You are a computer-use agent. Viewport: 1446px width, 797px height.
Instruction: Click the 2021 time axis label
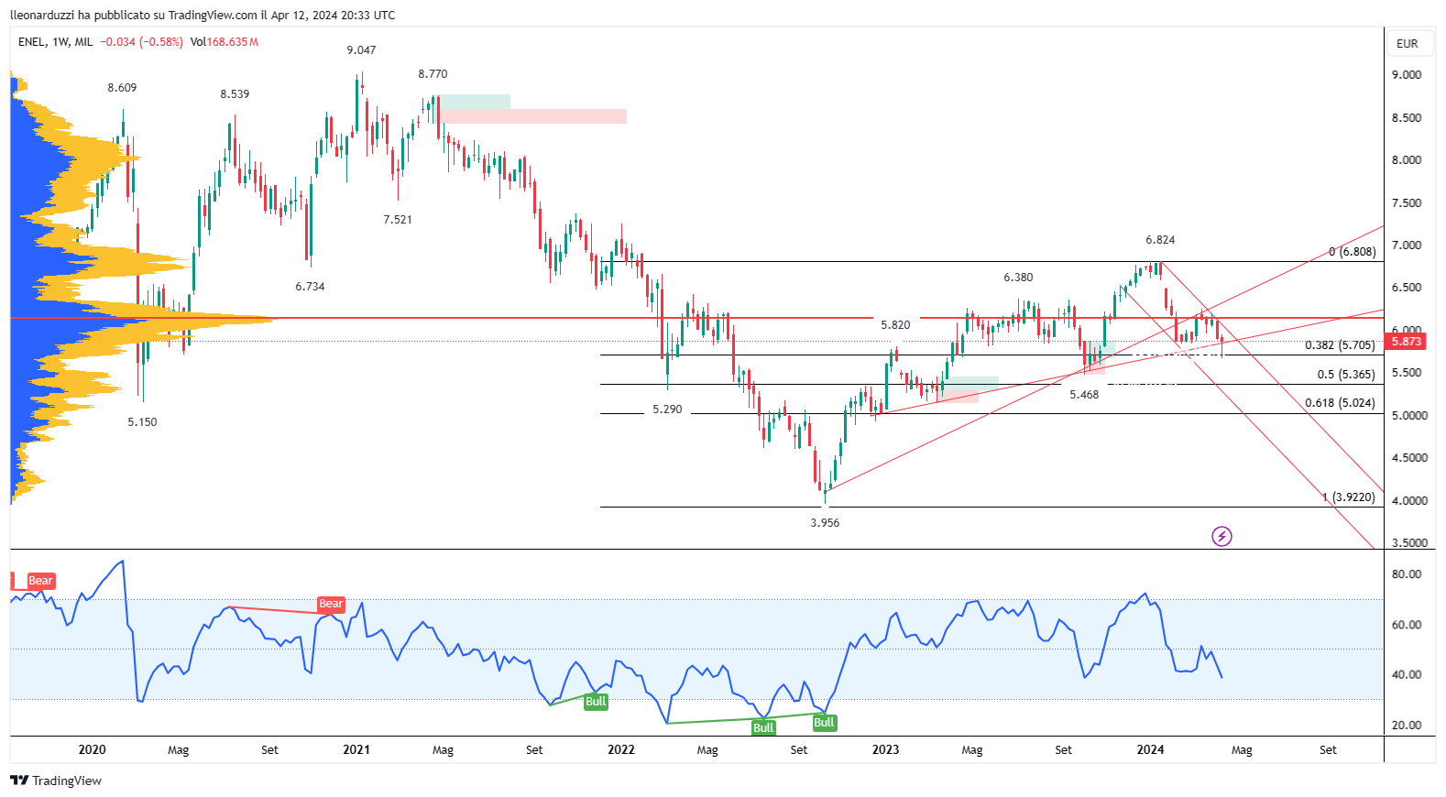point(356,750)
